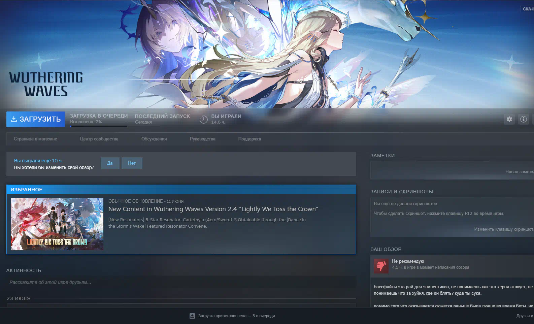Click the ВЫ ИГРАЛИ 14,6 ч. playtime text
Image resolution: width=534 pixels, height=324 pixels.
pos(226,119)
